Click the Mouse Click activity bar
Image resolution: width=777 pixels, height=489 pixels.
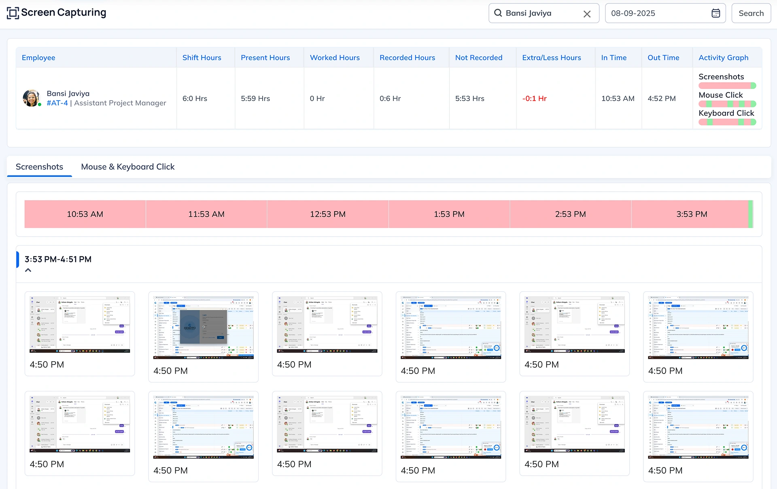tap(727, 104)
